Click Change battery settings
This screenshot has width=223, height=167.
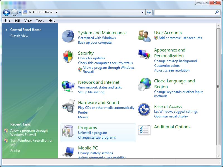(x=95, y=153)
